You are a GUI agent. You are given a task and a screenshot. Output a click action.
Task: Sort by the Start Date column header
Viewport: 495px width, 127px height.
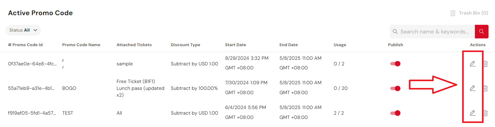click(x=235, y=45)
